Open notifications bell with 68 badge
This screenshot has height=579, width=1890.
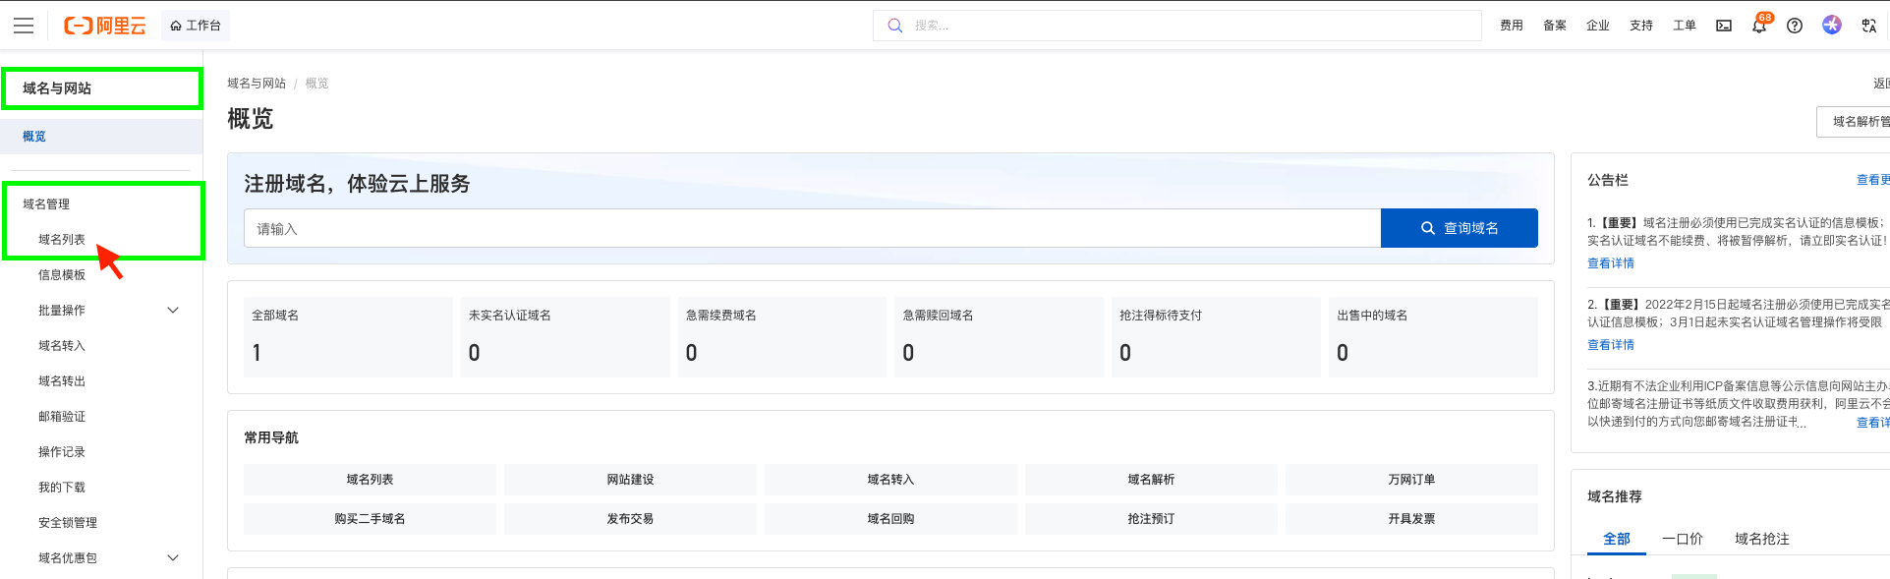click(1759, 26)
